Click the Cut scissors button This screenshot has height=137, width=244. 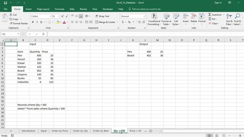[13, 14]
